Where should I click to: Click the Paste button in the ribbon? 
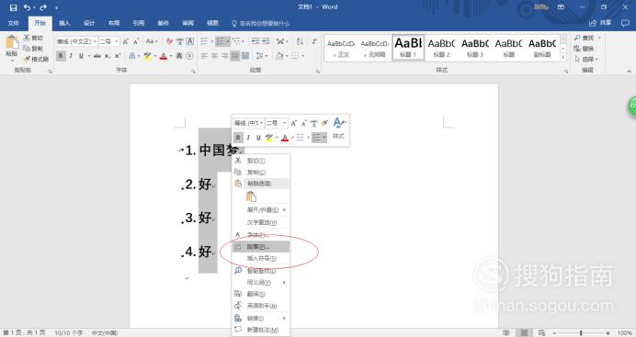point(11,47)
